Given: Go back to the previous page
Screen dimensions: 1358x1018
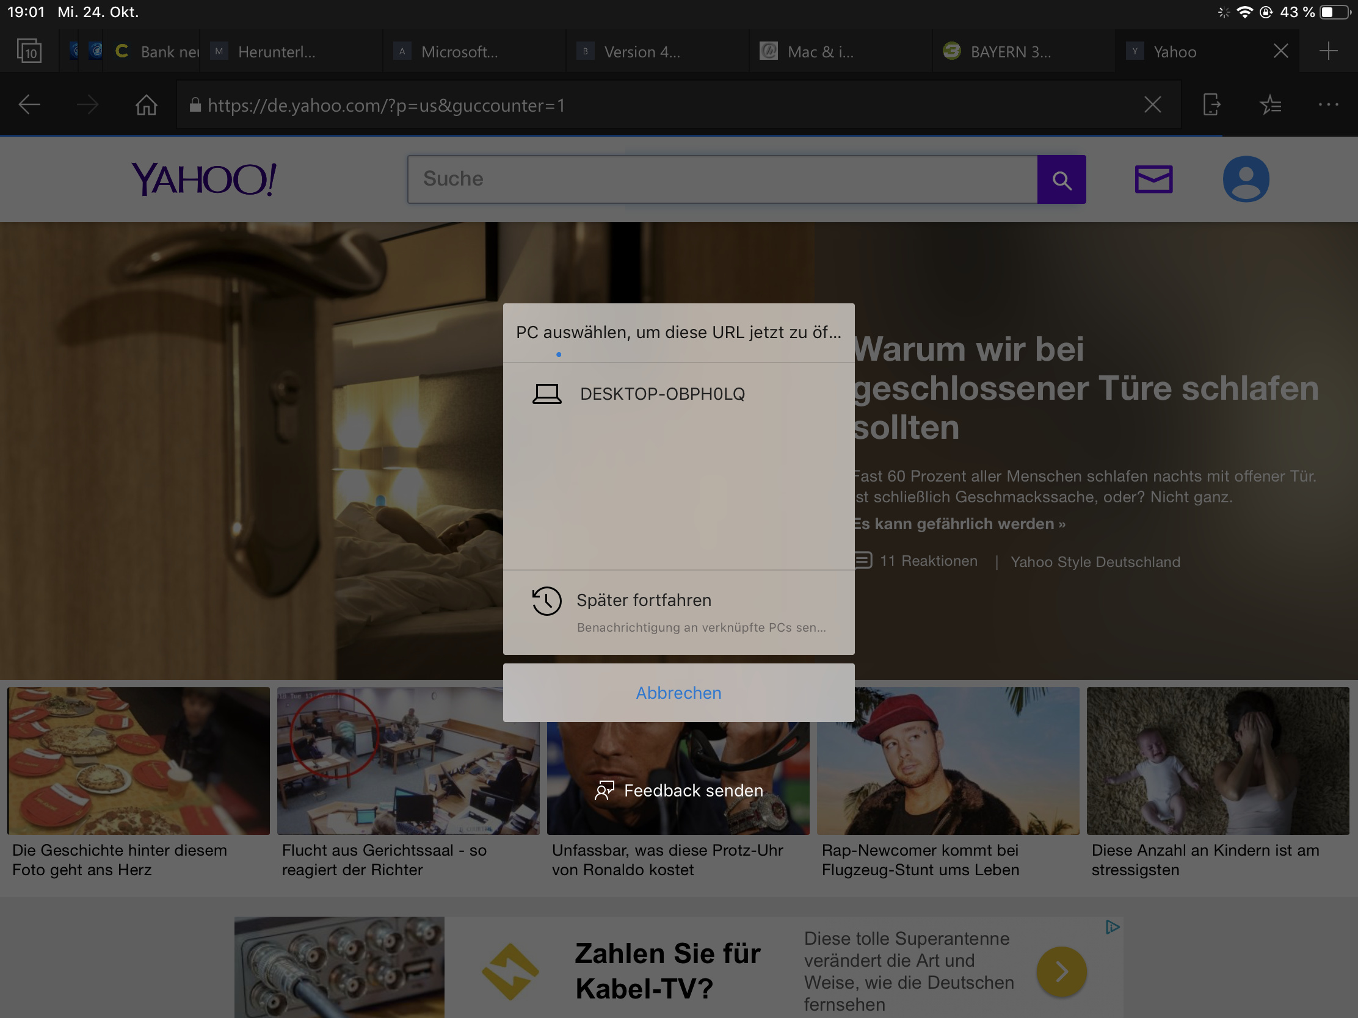Looking at the screenshot, I should (29, 105).
